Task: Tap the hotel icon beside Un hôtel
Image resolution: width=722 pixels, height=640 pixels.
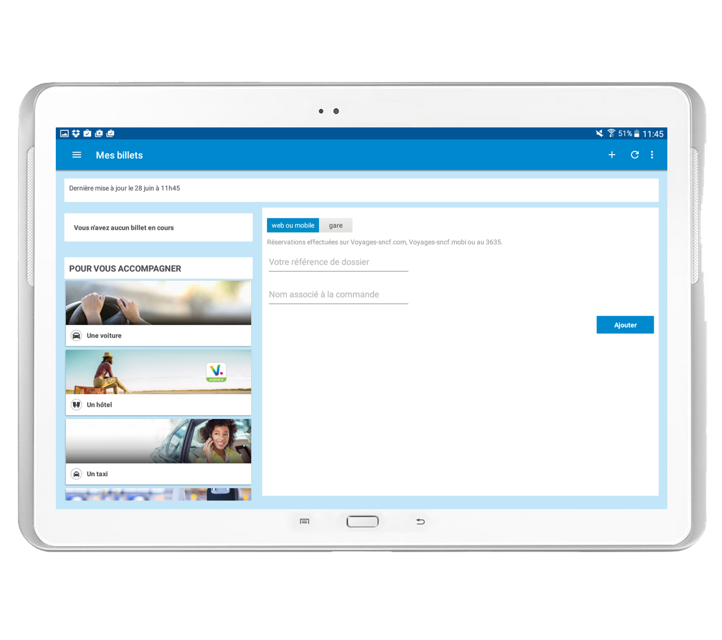Action: point(76,404)
